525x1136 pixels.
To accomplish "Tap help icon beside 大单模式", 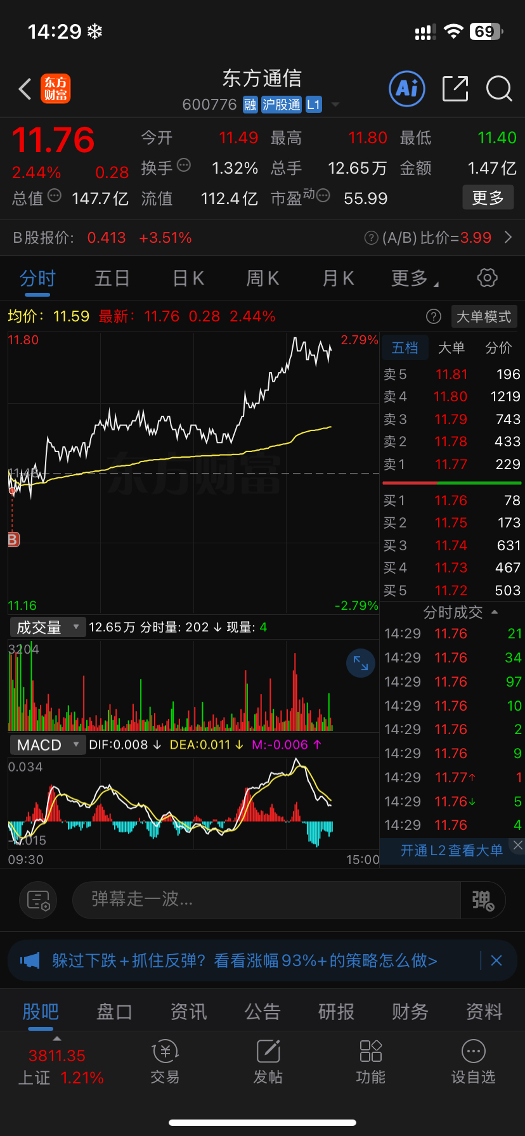I will [434, 316].
